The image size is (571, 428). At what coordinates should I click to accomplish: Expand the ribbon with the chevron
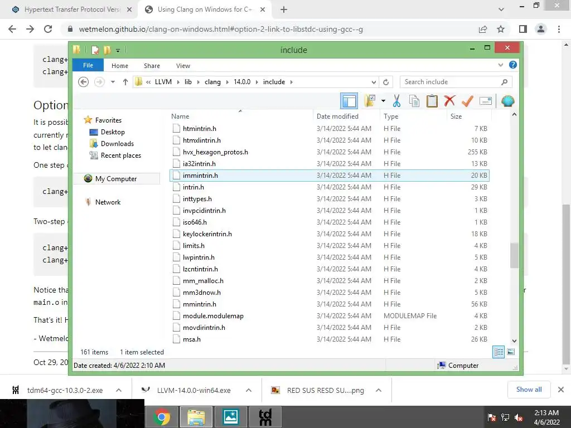click(501, 65)
